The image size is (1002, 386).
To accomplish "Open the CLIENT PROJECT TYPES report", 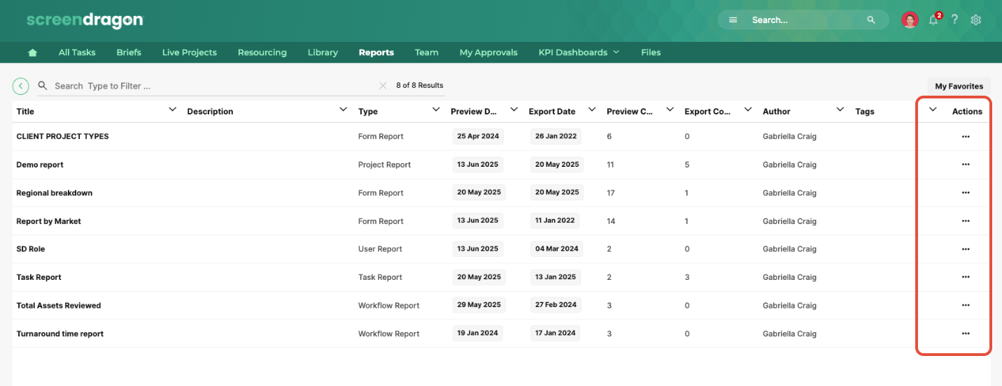I will (x=63, y=136).
